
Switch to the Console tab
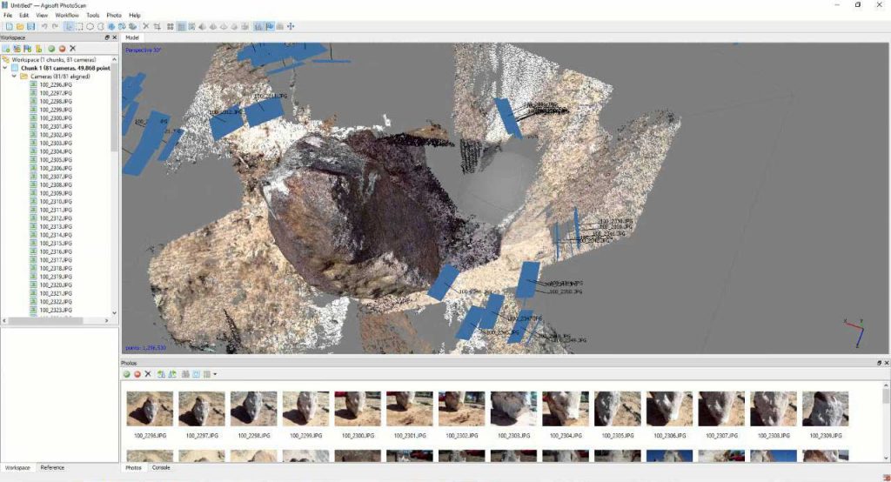point(161,467)
